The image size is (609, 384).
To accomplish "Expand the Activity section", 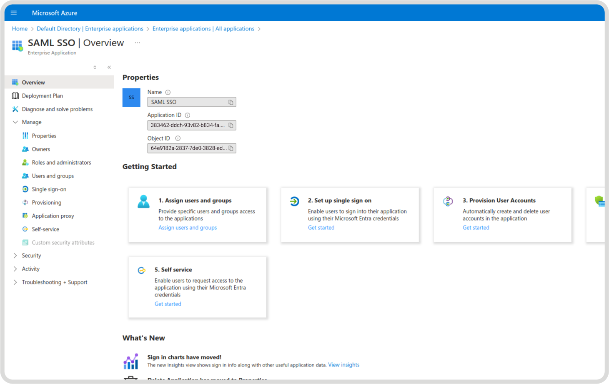I will [15, 269].
